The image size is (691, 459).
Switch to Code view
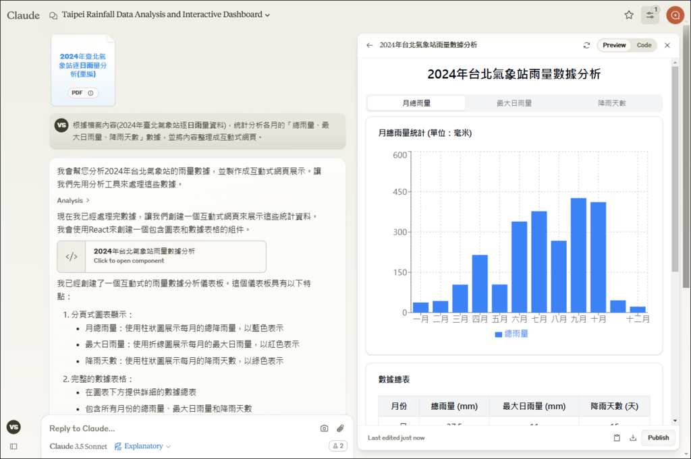[644, 45]
